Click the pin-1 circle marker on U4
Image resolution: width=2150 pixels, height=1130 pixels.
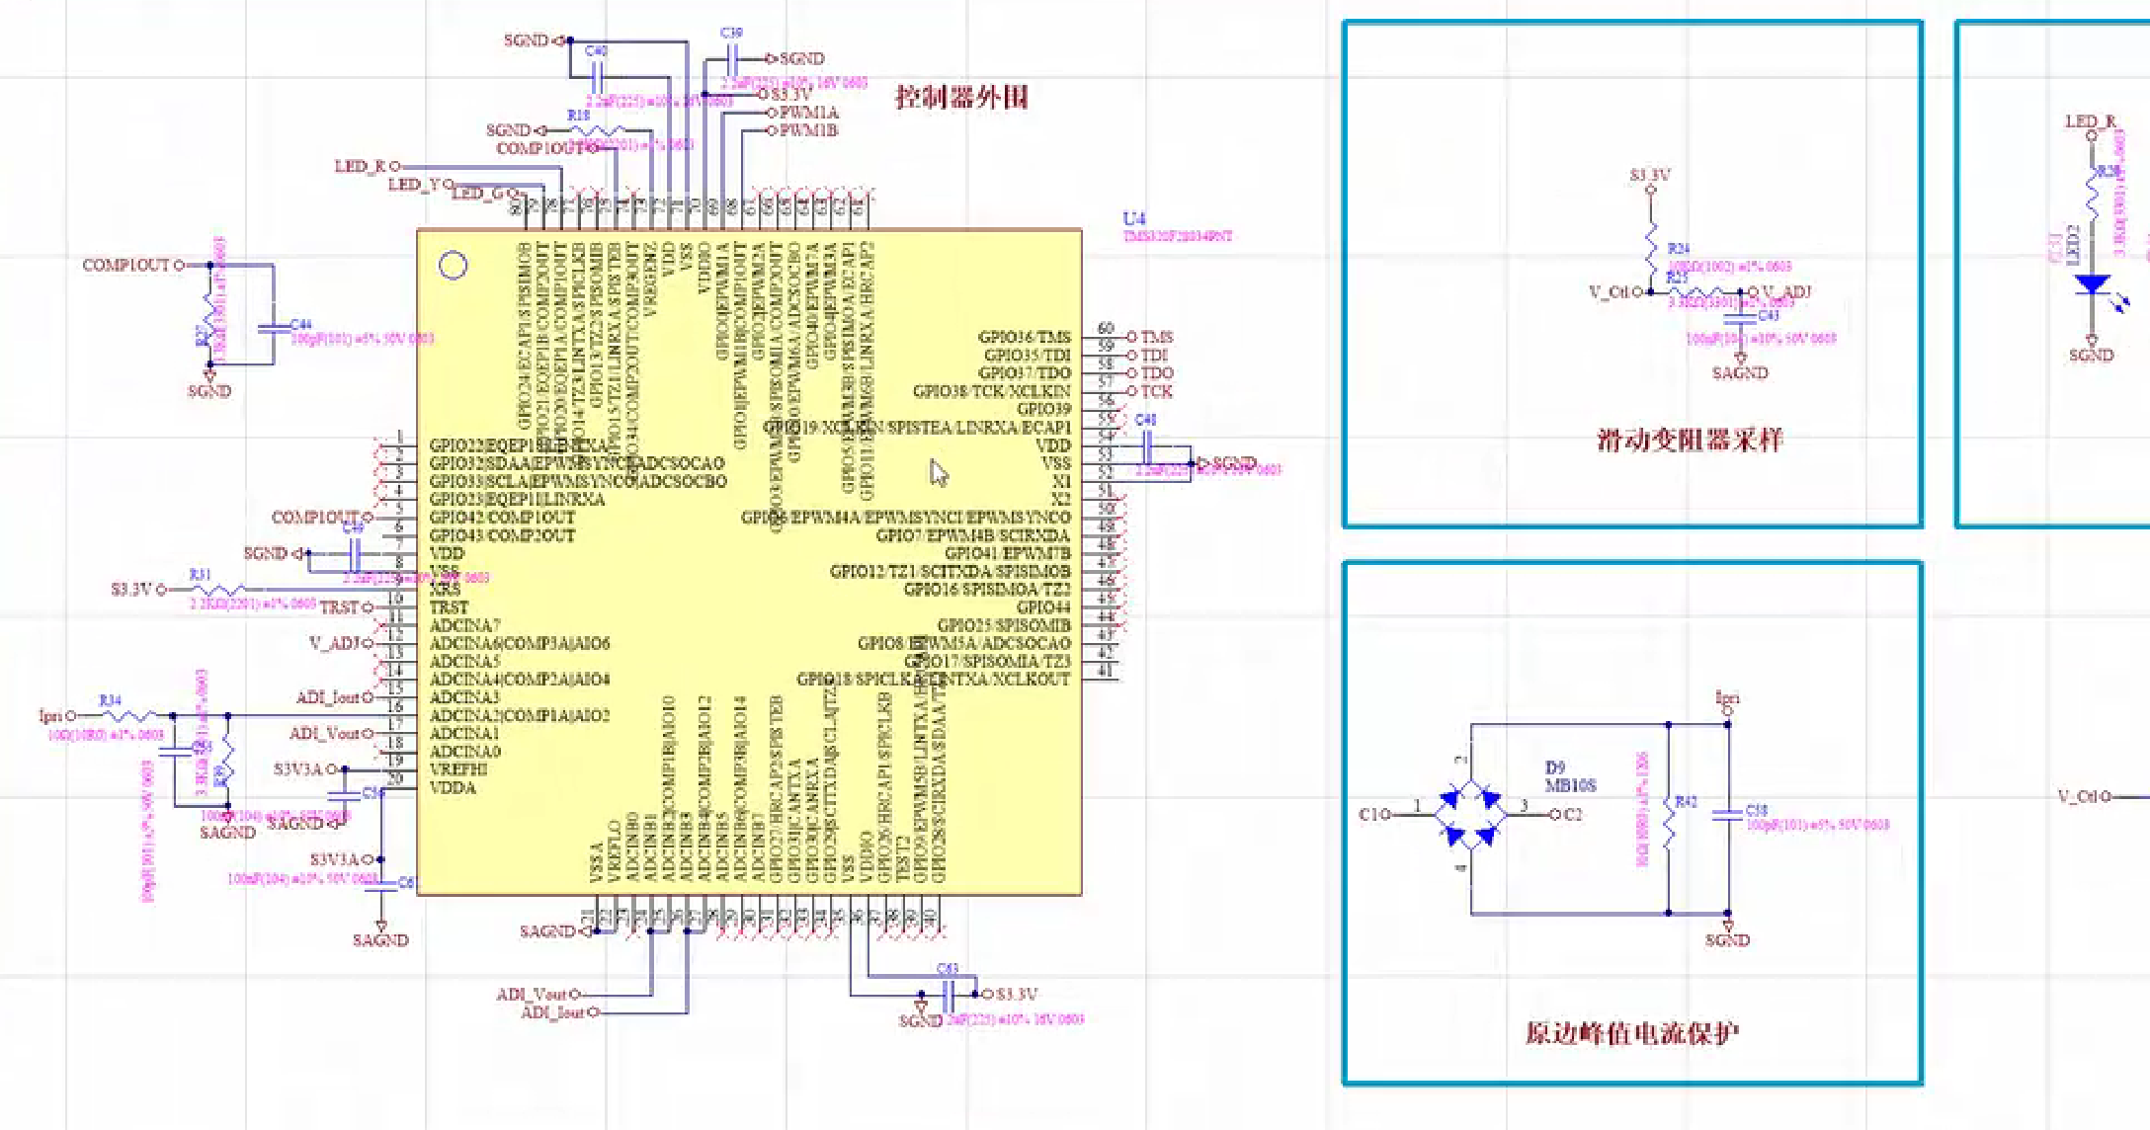(453, 265)
